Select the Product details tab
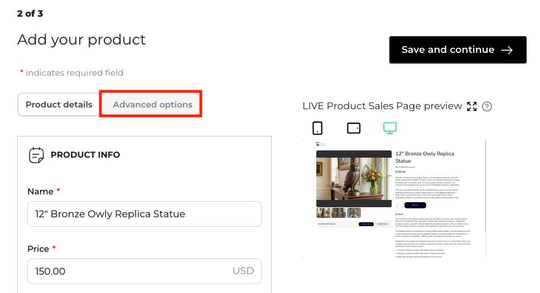The height and width of the screenshot is (293, 540). click(59, 104)
